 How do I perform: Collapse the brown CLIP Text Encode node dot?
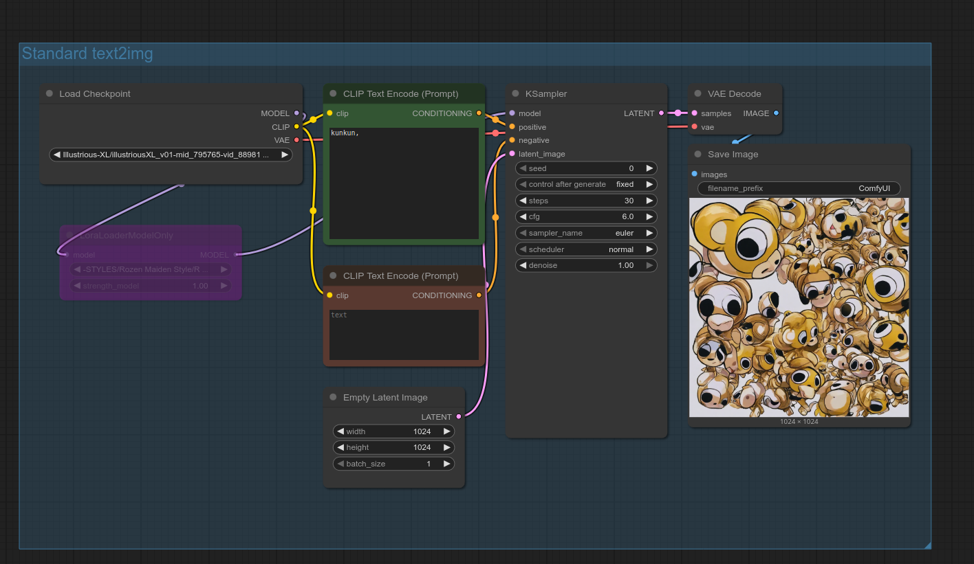point(334,276)
